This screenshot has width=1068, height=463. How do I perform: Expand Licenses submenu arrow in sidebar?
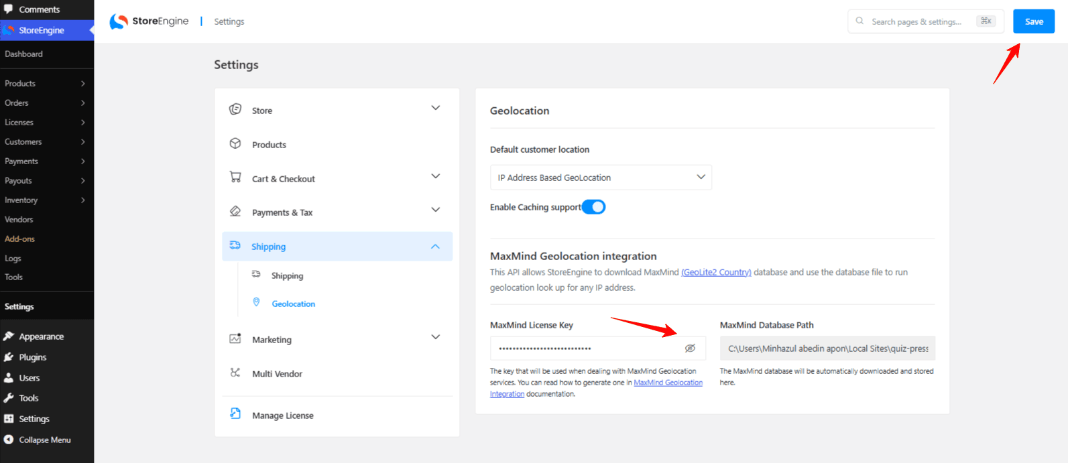pyautogui.click(x=83, y=122)
